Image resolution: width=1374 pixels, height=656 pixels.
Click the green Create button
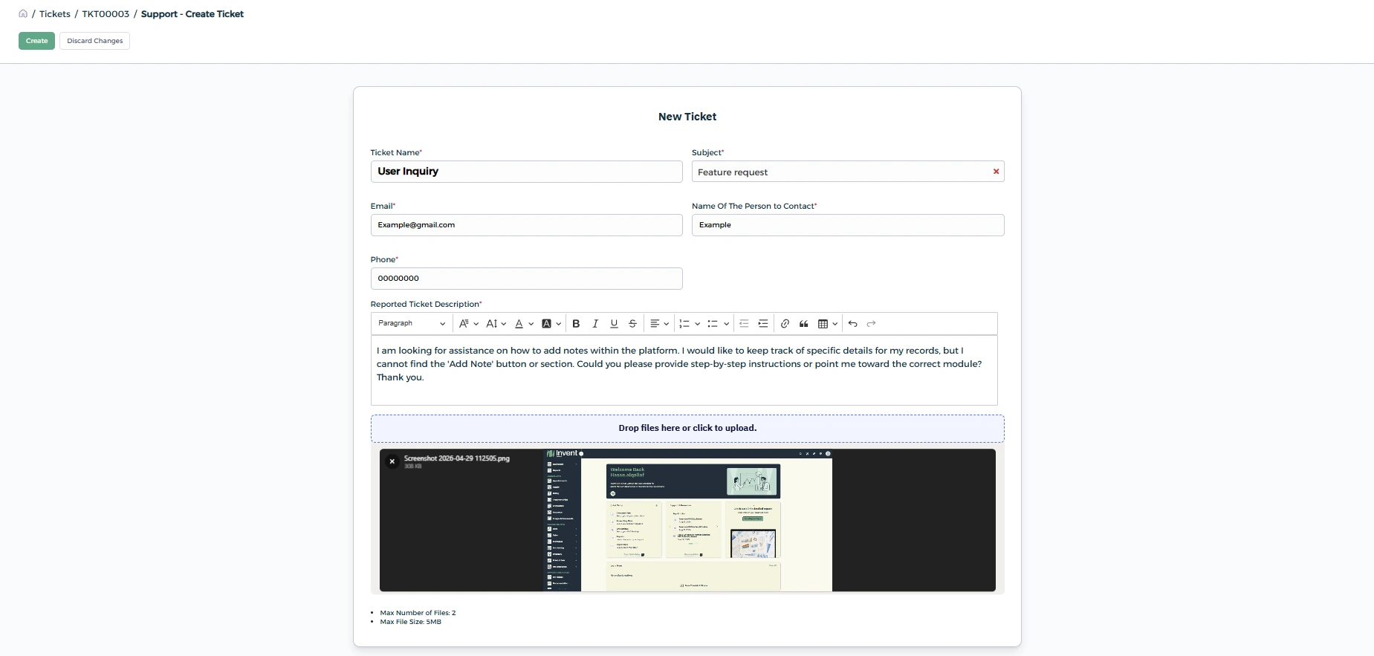point(36,41)
